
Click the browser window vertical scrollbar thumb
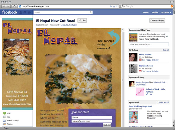click(174, 12)
